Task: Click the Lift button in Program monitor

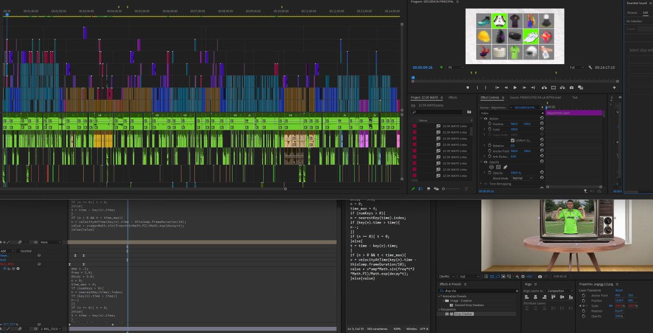Action: (544, 88)
